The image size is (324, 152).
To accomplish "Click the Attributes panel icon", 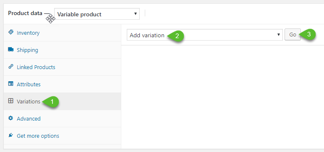I will 11,84.
